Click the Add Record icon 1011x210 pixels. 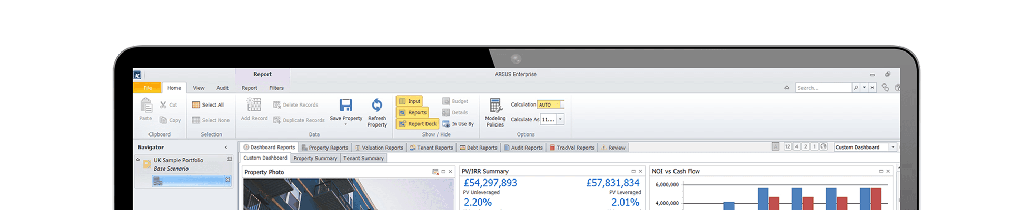254,104
